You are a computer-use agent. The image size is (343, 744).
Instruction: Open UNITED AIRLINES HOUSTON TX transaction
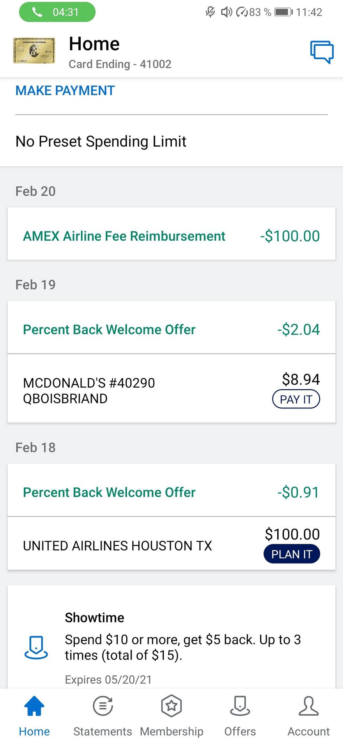tap(171, 543)
